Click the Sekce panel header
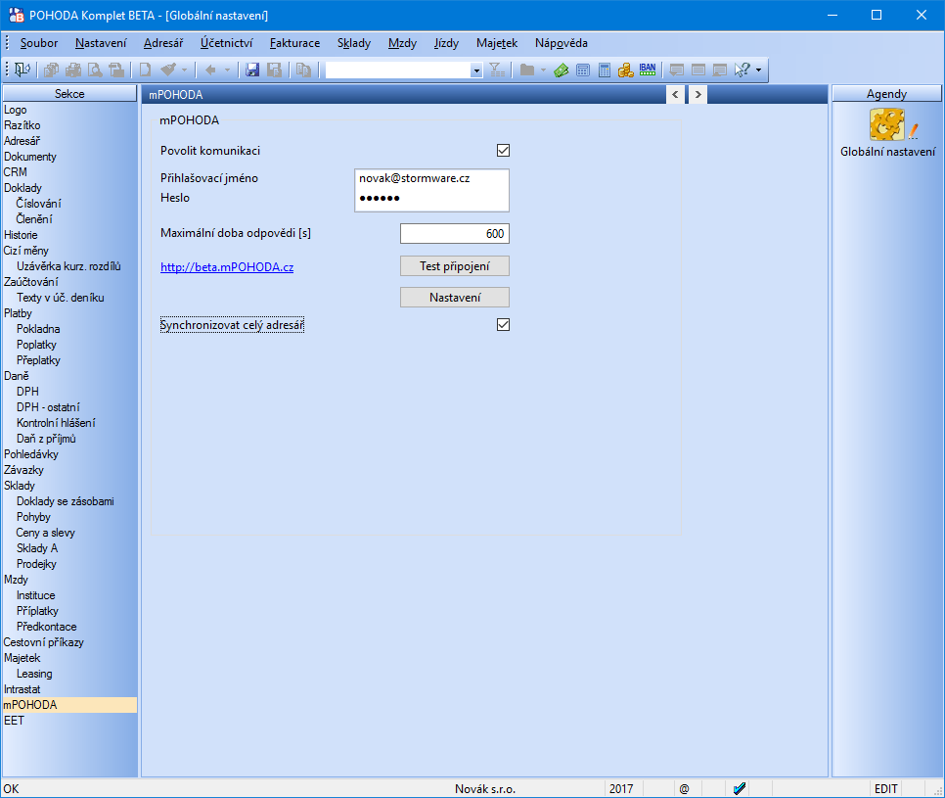The width and height of the screenshot is (945, 798). pyautogui.click(x=69, y=93)
